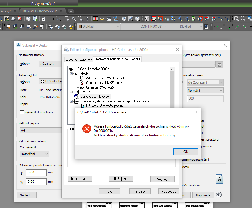Open the Zásuvky tab

coord(85,60)
